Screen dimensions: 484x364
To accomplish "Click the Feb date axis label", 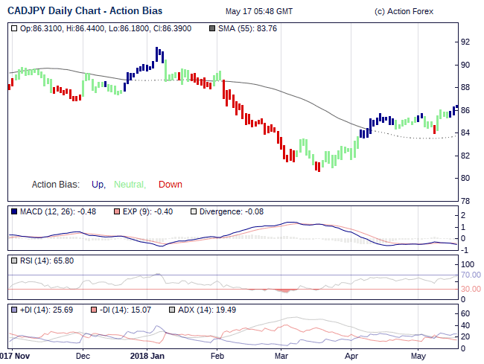I will (217, 356).
